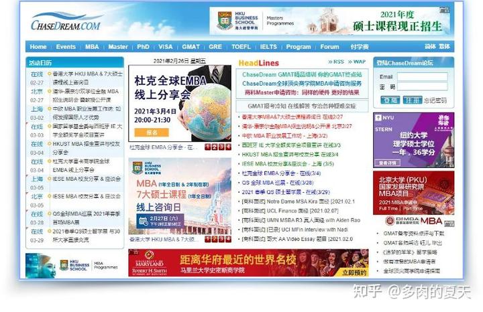Select slide 4 of HKU MBA carousel

click(228, 239)
